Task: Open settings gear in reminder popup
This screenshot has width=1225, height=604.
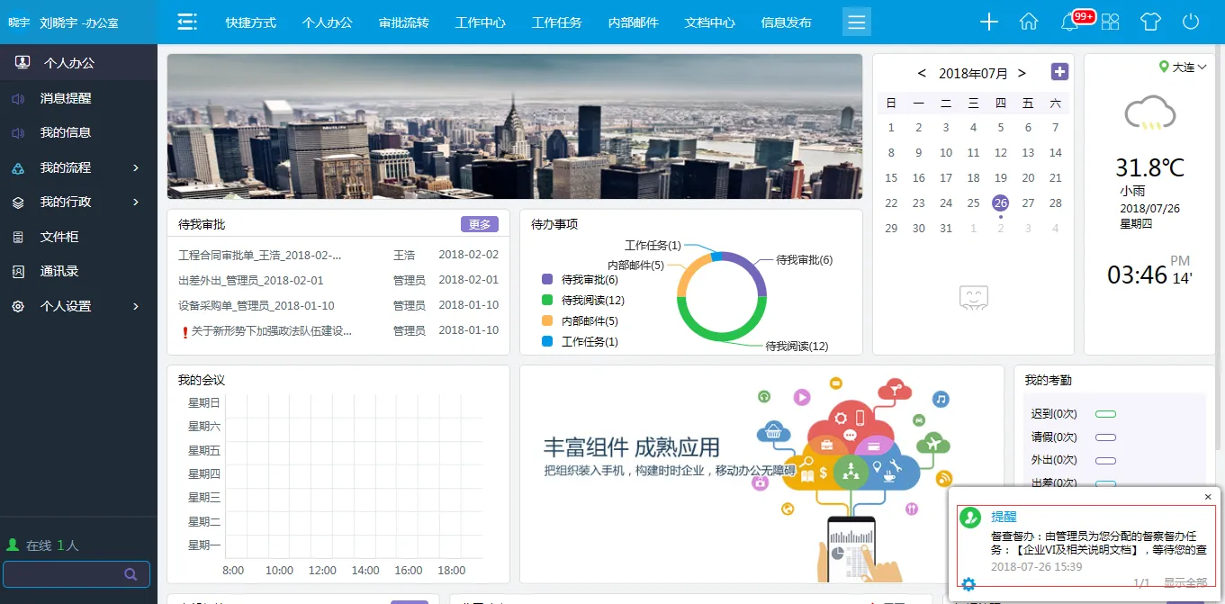Action: click(968, 584)
